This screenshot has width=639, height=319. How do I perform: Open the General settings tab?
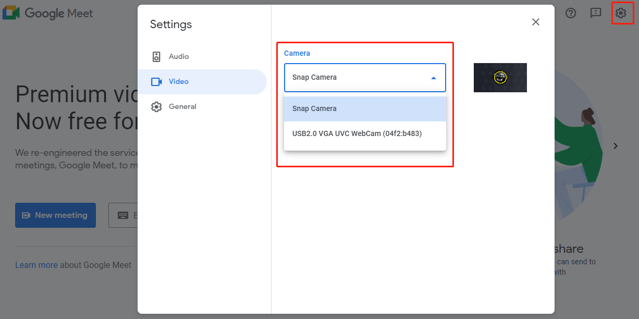click(x=202, y=107)
